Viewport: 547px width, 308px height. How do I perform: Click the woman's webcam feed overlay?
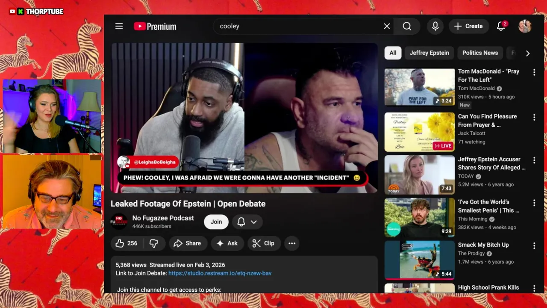(52, 116)
